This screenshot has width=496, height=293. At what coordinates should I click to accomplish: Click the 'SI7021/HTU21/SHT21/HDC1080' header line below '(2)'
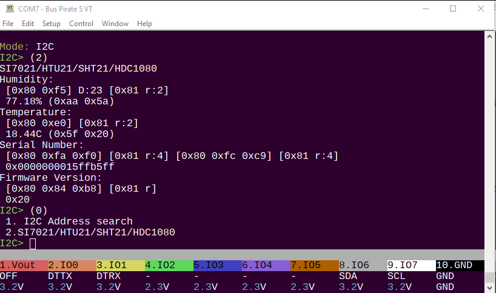point(78,69)
